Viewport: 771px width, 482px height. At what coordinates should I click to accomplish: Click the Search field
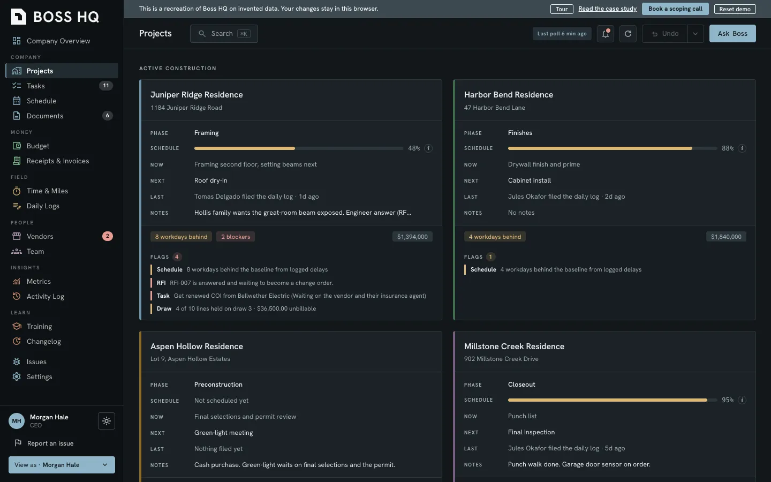(x=224, y=34)
